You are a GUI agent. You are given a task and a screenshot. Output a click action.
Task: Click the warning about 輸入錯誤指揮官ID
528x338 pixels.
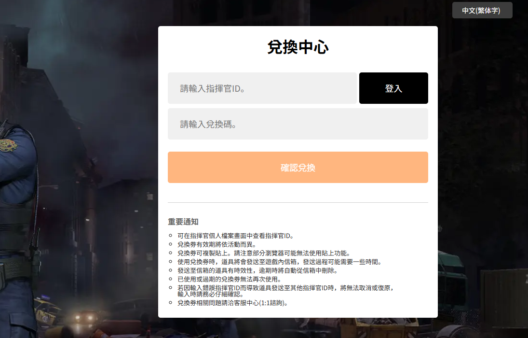(285, 288)
